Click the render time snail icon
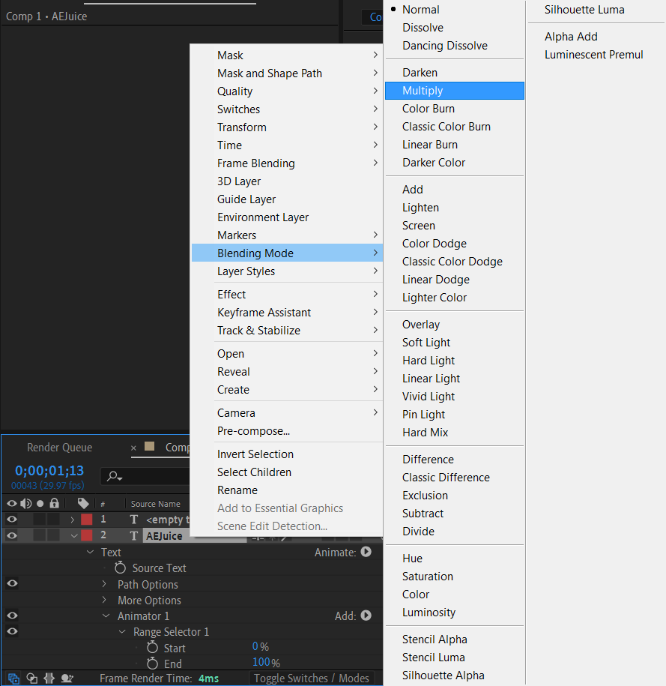The height and width of the screenshot is (686, 666). coord(67,679)
